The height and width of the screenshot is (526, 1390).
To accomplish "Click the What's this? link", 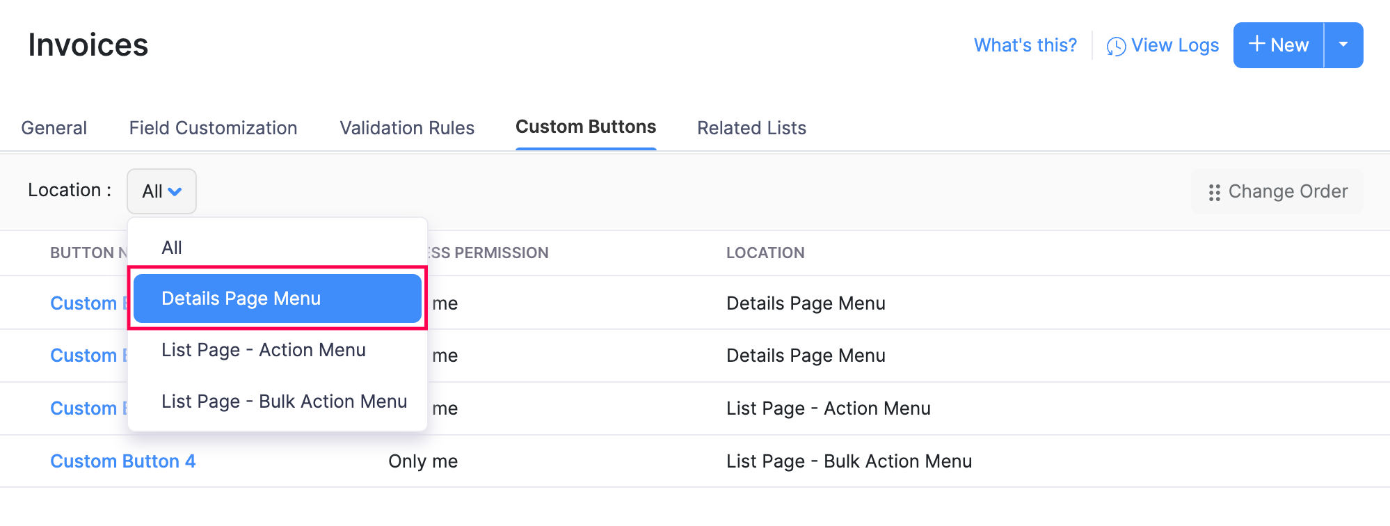I will click(1025, 45).
